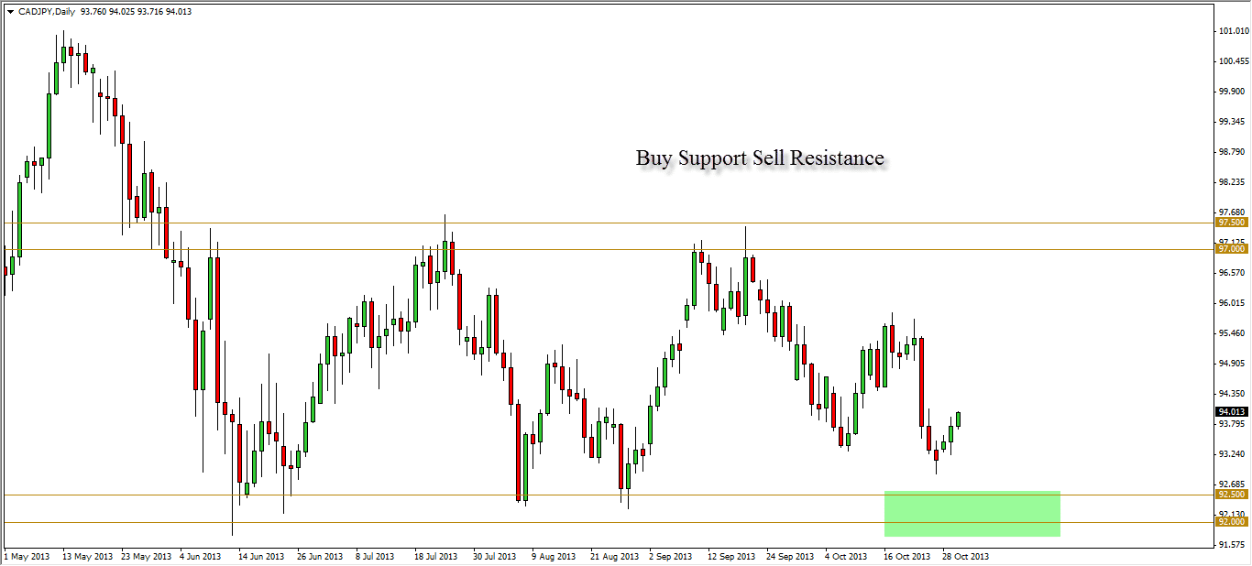Image resolution: width=1252 pixels, height=566 pixels.
Task: Click the 23 May 2013 date label
Action: point(148,557)
